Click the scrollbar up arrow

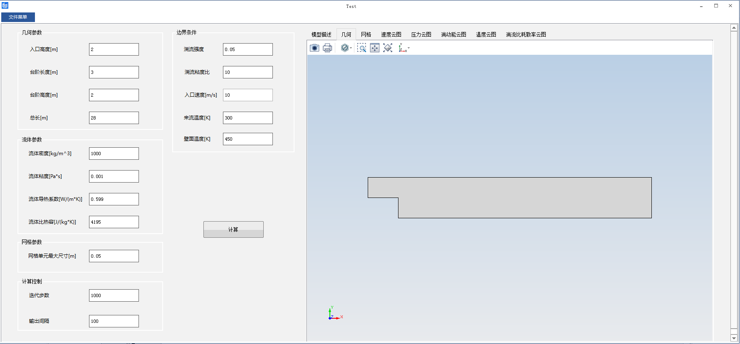[734, 28]
